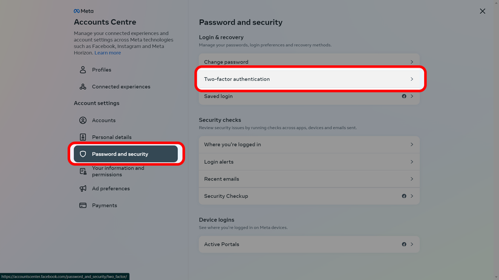This screenshot has width=499, height=280.
Task: Expand Where you're logged in chevron
Action: (x=412, y=144)
